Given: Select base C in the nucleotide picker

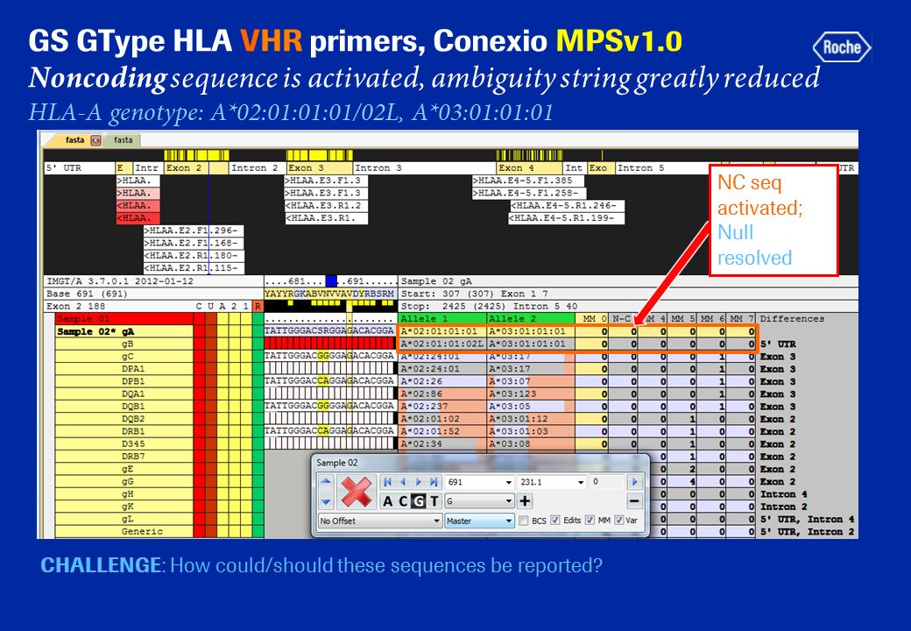Looking at the screenshot, I should pyautogui.click(x=403, y=500).
